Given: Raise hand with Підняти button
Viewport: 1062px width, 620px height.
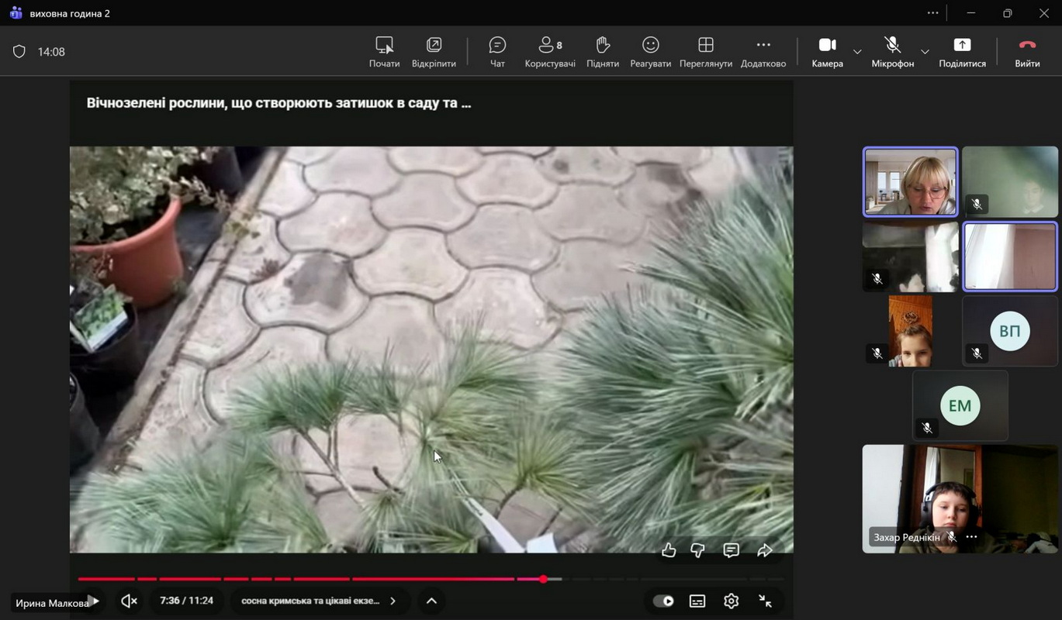Looking at the screenshot, I should click(603, 52).
